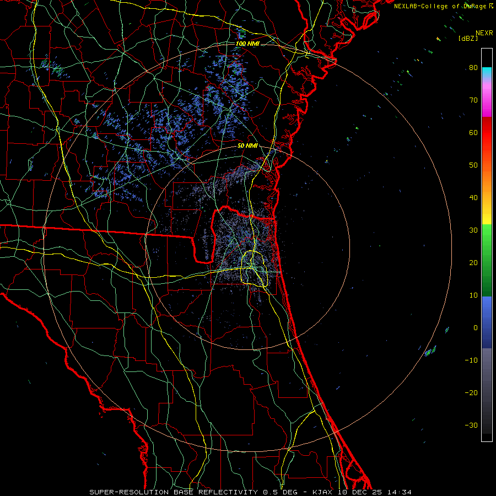Click the 50 NMI range ring label
This screenshot has height=496, width=496.
pyautogui.click(x=247, y=145)
